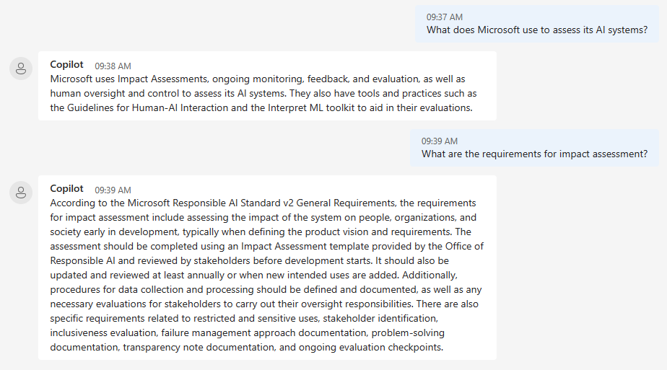The width and height of the screenshot is (667, 370).
Task: Click the words "Impact Assessments" in the first reply
Action: 162,79
